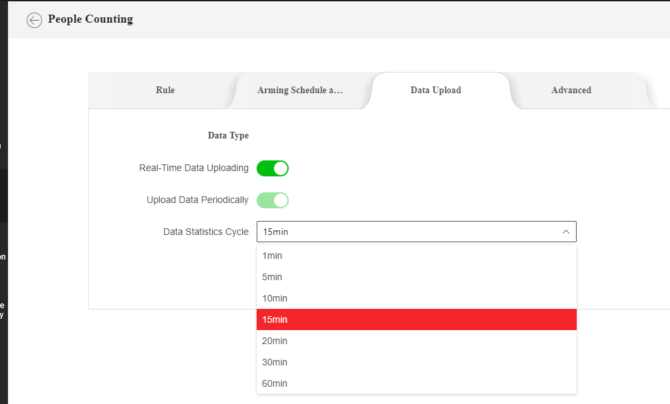
Task: Open the Arming Schedule tab
Action: point(300,91)
